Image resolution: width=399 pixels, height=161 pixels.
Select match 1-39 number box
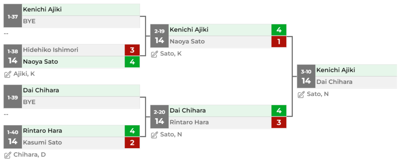13,97
